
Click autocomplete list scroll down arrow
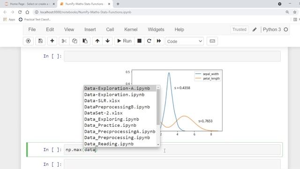158,145
